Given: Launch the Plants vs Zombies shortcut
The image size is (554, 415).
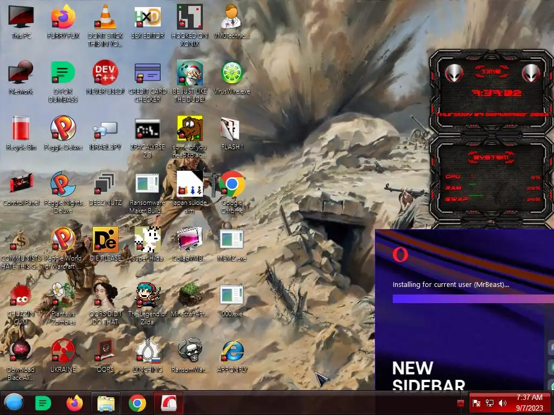Looking at the screenshot, I should pyautogui.click(x=63, y=304).
